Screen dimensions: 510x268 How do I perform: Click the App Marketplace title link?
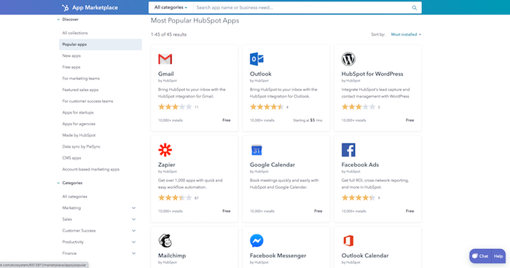pos(95,7)
